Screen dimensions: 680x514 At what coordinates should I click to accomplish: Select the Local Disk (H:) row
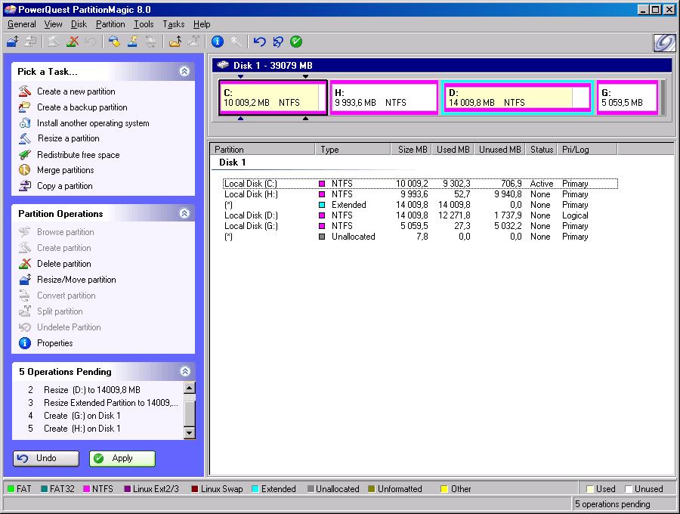tap(420, 194)
